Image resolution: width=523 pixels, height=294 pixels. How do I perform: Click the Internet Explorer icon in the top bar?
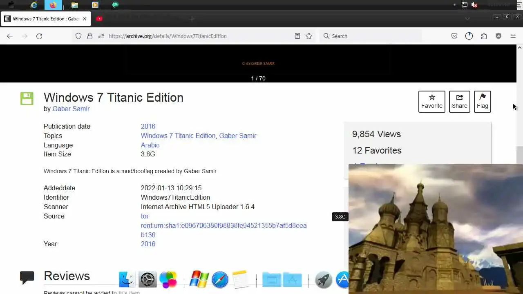tap(34, 5)
